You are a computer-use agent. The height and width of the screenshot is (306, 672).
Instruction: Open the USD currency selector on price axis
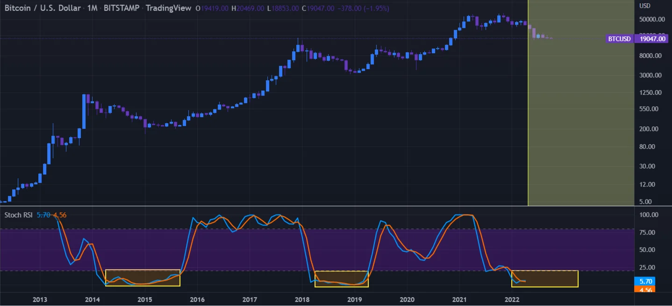point(645,6)
